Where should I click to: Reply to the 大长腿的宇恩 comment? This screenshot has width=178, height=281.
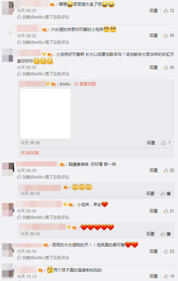pyautogui.click(x=154, y=35)
